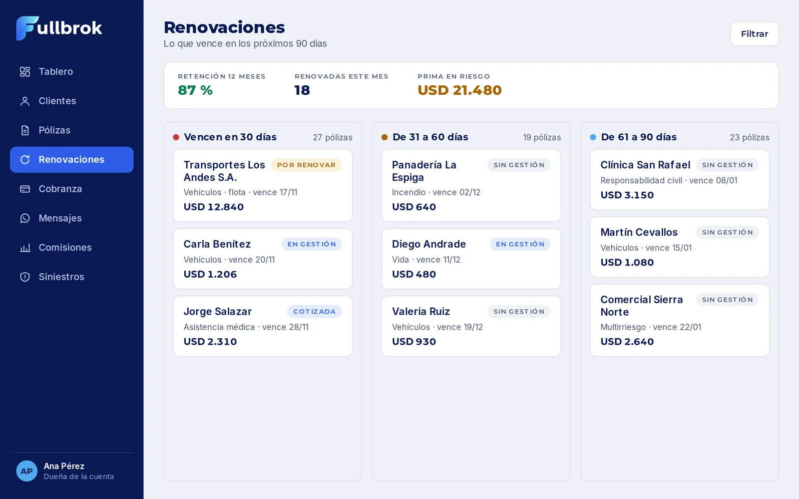Open Valeria Ruiz renewal card
The height and width of the screenshot is (499, 799).
[471, 326]
